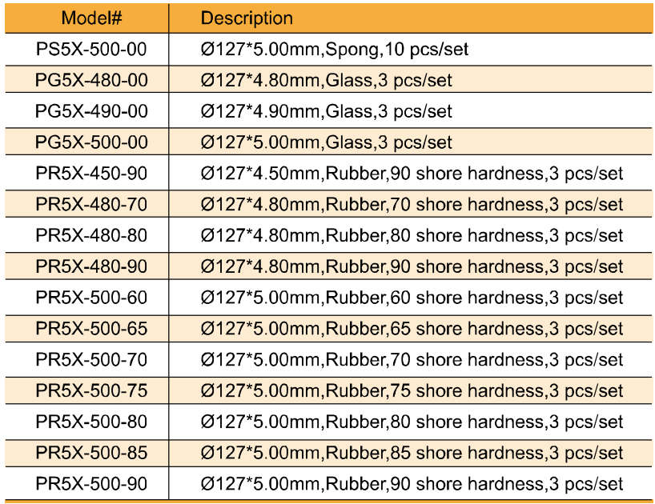This screenshot has height=504, width=655.
Task: Click the Spong 10 pcs/set description
Action: tap(334, 49)
